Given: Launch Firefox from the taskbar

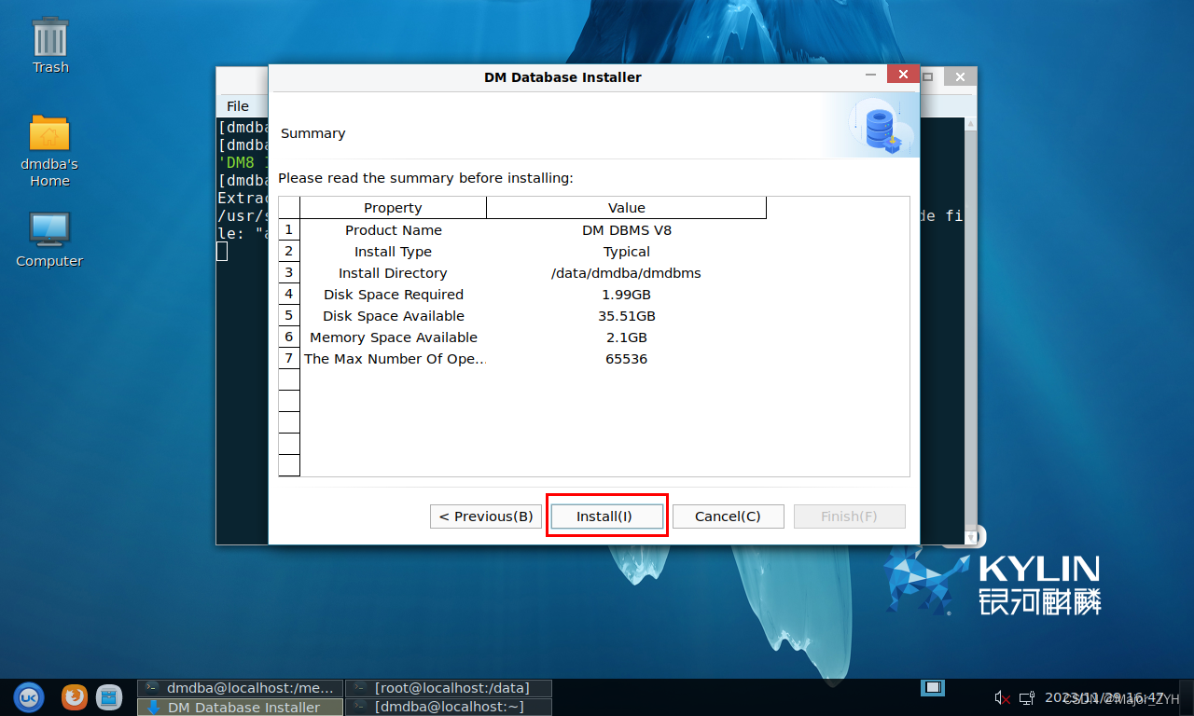Looking at the screenshot, I should coord(75,696).
